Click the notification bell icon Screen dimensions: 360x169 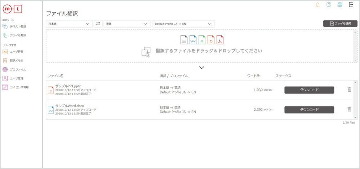coord(318,5)
